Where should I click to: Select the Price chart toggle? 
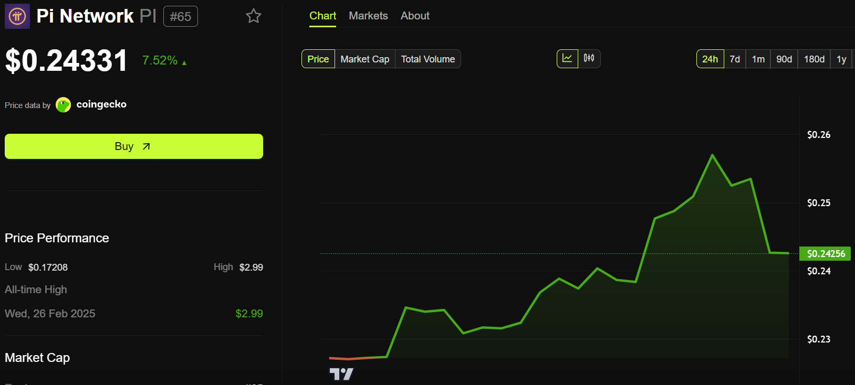(318, 59)
